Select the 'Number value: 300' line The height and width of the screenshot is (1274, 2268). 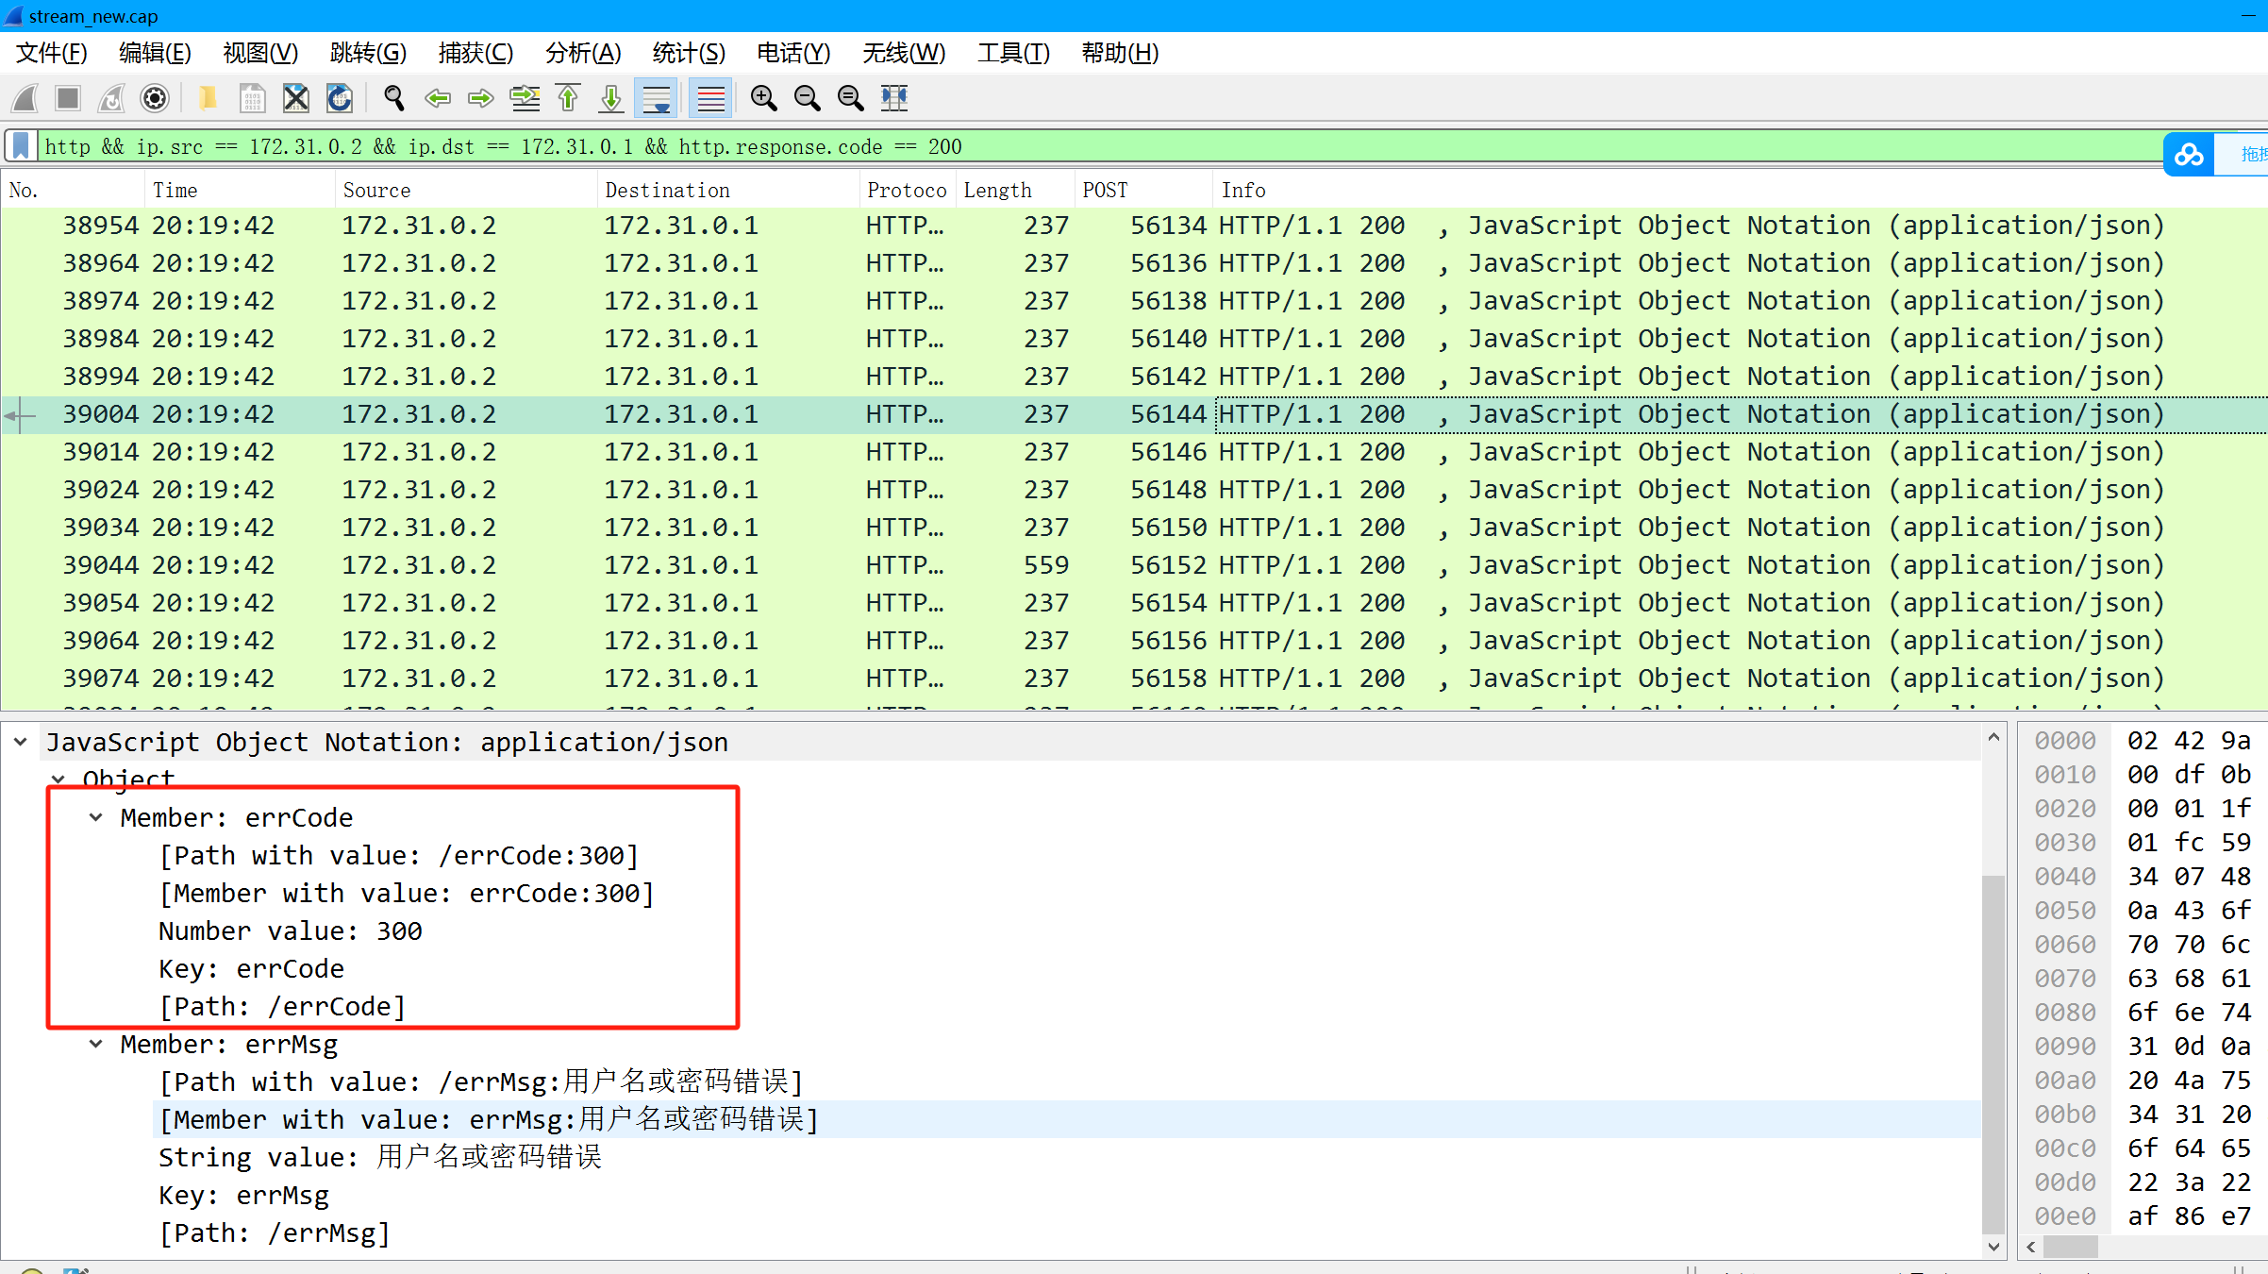[x=291, y=931]
